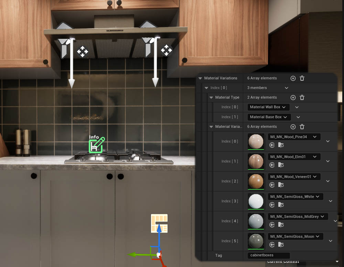
Task: Click the '2 Array elements' text
Action: (262, 98)
